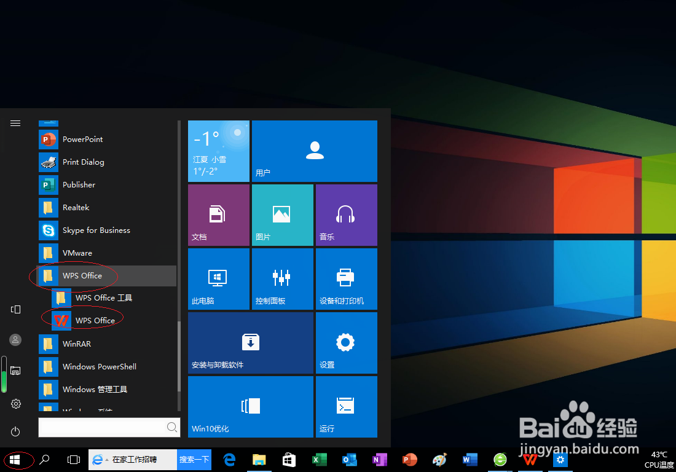The image size is (676, 472).
Task: Open the 此电脑 tile
Action: (x=219, y=279)
